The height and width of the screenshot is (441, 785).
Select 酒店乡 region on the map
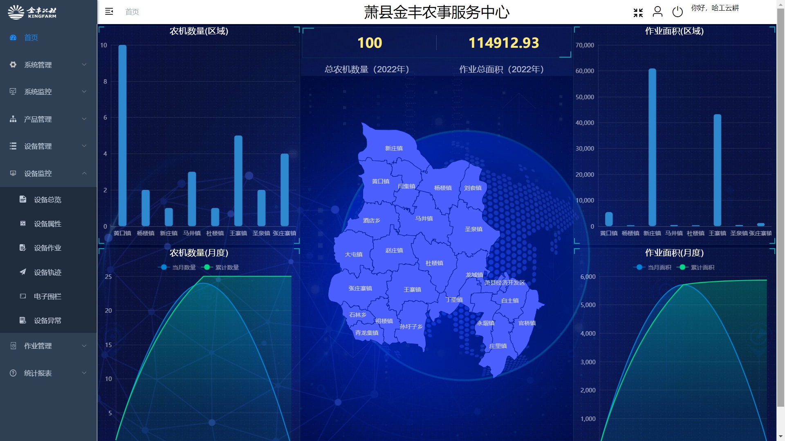372,220
